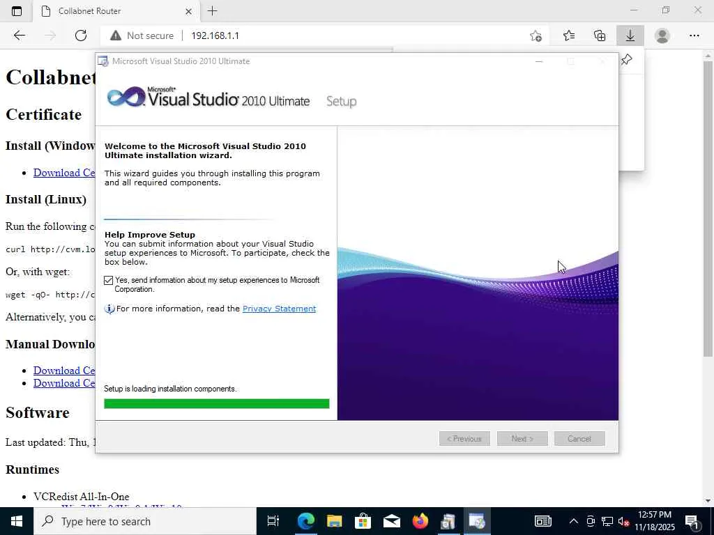Click the Previous button in setup wizard
The image size is (714, 535).
pos(464,439)
